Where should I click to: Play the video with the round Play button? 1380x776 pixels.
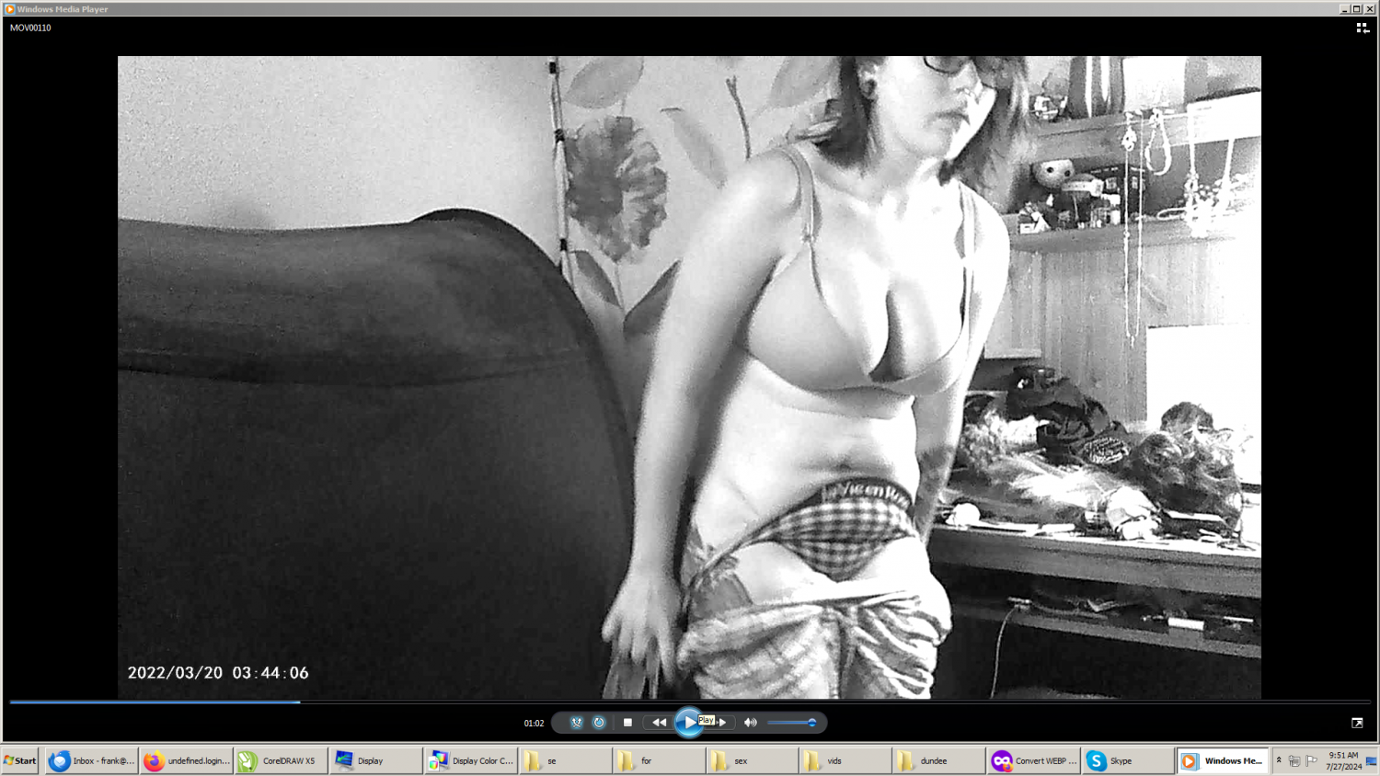click(688, 723)
